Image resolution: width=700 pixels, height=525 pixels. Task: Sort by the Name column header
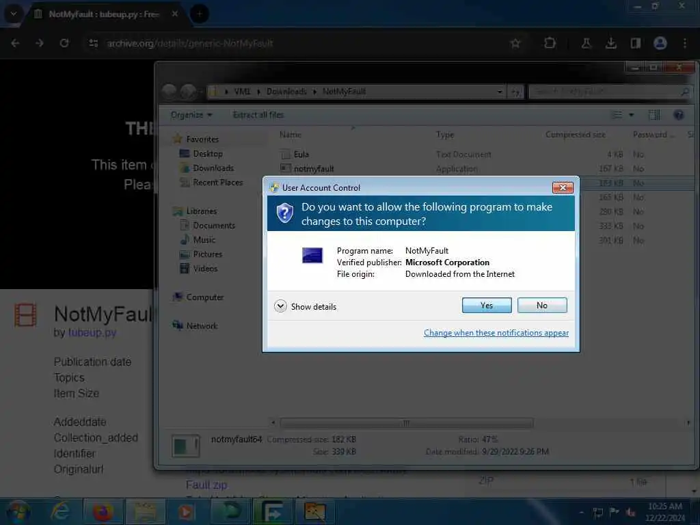[290, 135]
